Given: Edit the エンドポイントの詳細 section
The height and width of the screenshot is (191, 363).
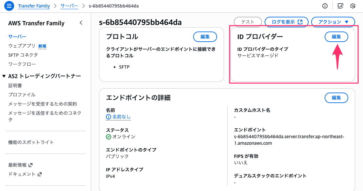Looking at the screenshot, I should pos(336,97).
